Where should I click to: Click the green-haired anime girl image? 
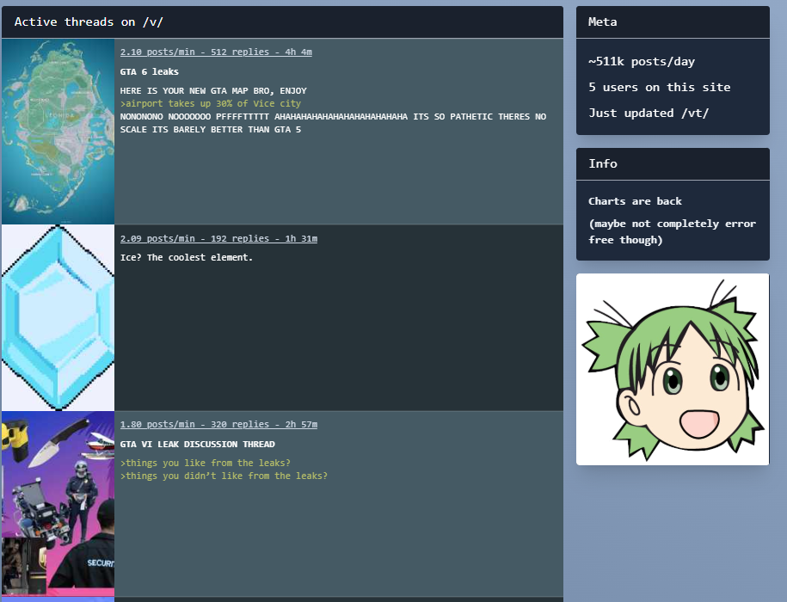[x=673, y=369]
